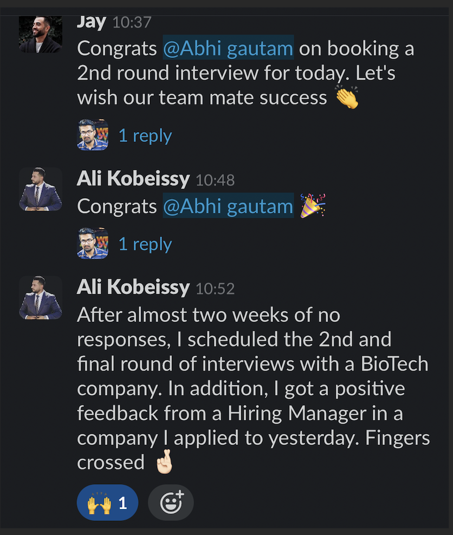The width and height of the screenshot is (453, 535).
Task: Open the 1 reply thread under Ali's congrats message
Action: pos(145,244)
